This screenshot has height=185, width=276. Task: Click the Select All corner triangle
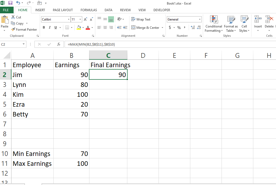(7, 55)
